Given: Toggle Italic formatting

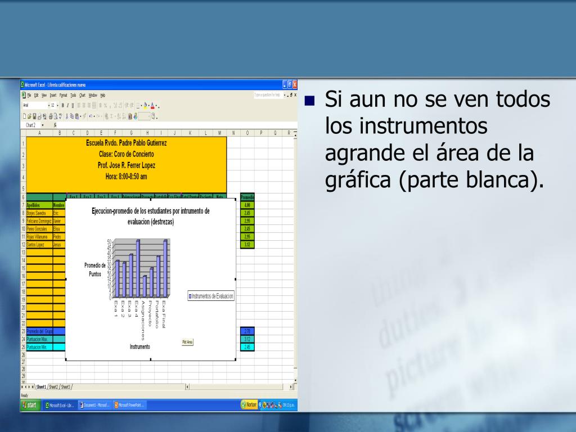Looking at the screenshot, I should [x=67, y=105].
